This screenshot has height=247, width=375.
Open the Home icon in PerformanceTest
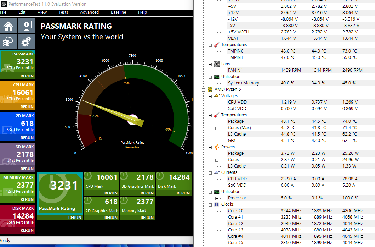[x=8, y=26]
